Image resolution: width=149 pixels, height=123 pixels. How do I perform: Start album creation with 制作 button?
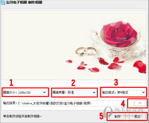118,116
